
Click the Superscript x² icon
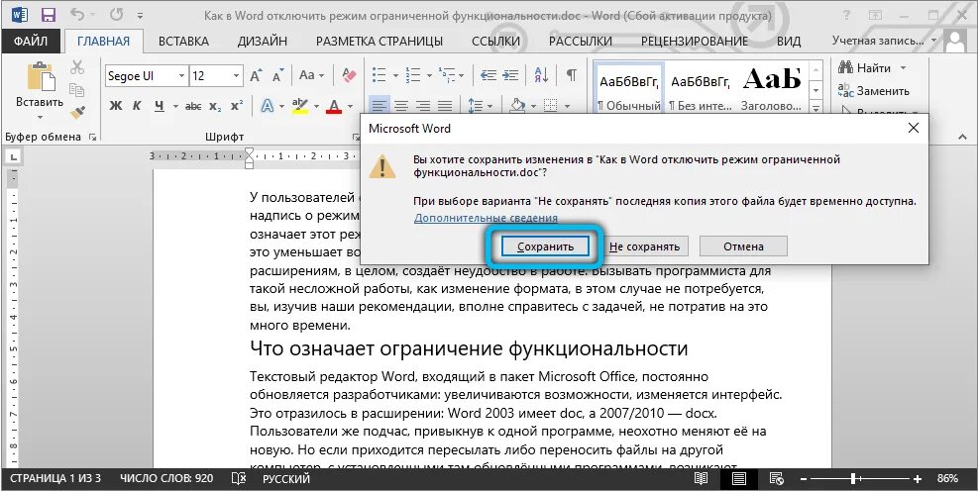tap(237, 106)
